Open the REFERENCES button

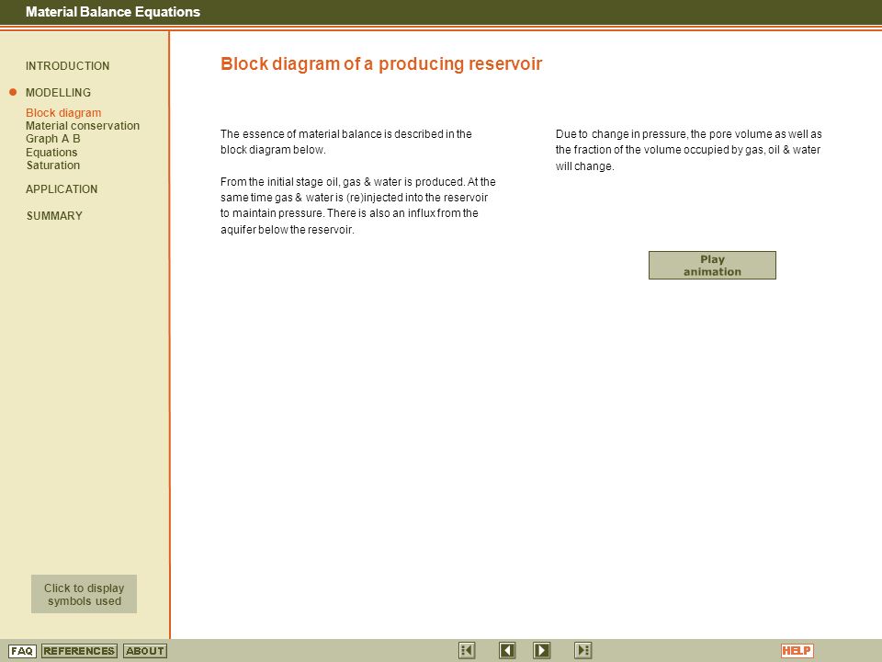79,651
